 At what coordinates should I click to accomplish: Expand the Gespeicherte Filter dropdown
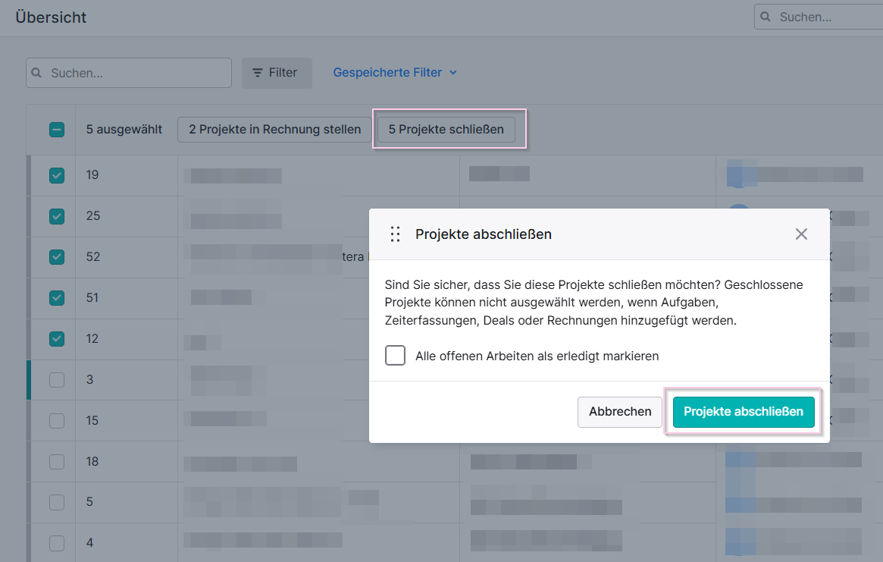click(x=395, y=73)
